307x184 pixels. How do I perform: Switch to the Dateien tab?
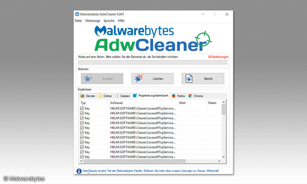(x=122, y=96)
